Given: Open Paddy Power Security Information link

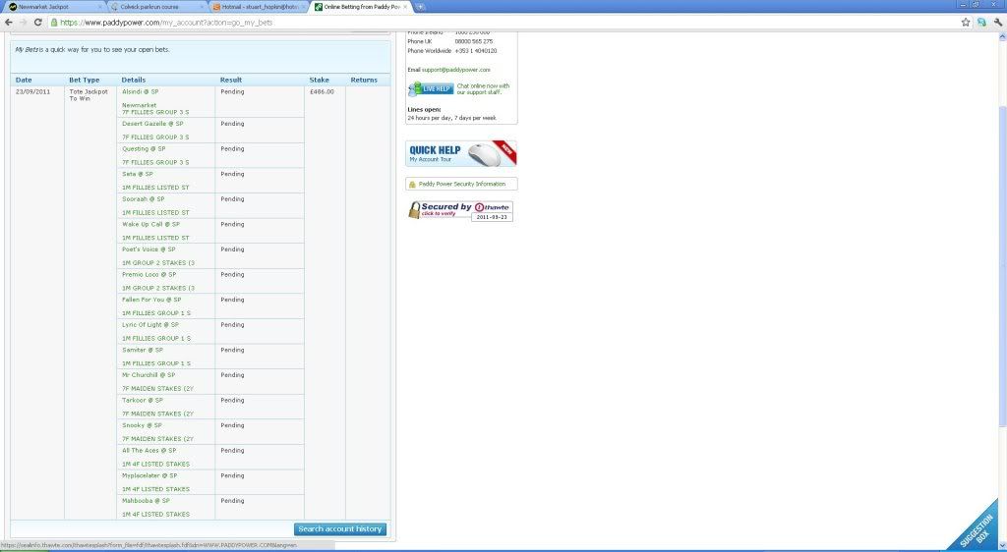Looking at the screenshot, I should (462, 184).
